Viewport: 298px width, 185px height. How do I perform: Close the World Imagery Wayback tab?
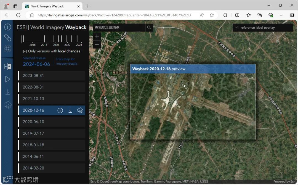(78, 6)
